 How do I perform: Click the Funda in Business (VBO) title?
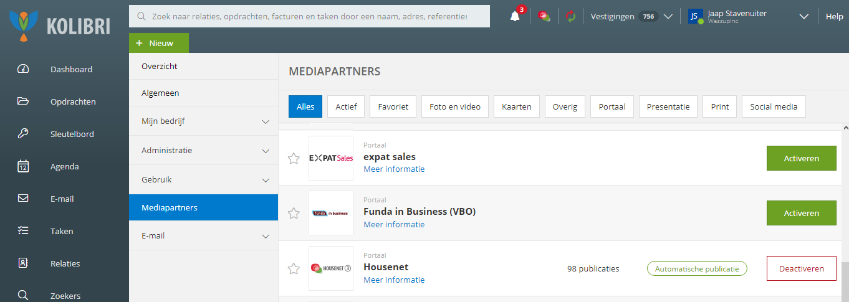[x=420, y=212]
